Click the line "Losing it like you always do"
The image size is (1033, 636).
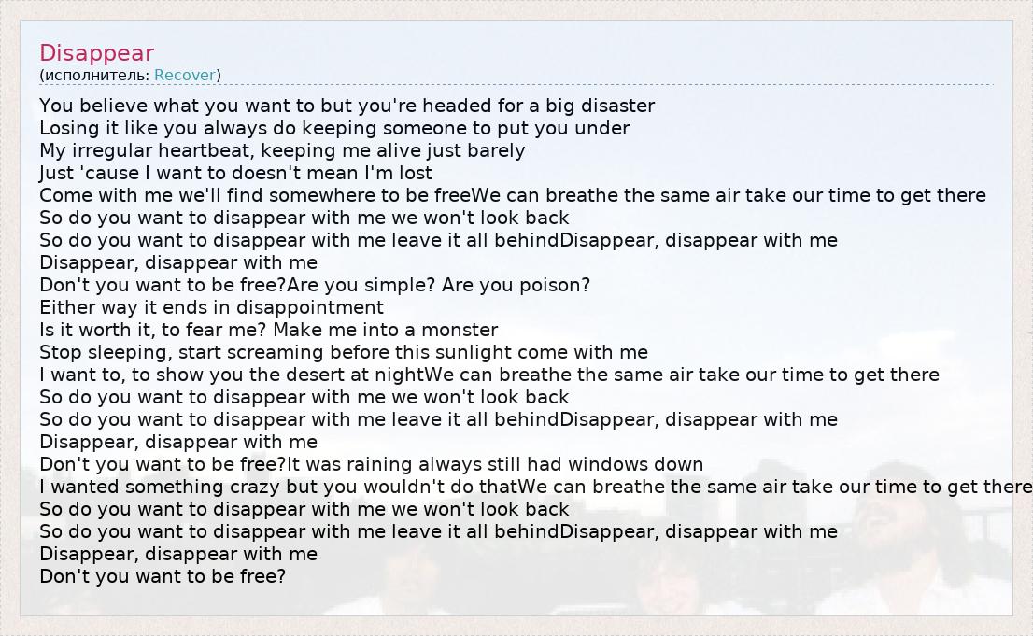pos(334,128)
